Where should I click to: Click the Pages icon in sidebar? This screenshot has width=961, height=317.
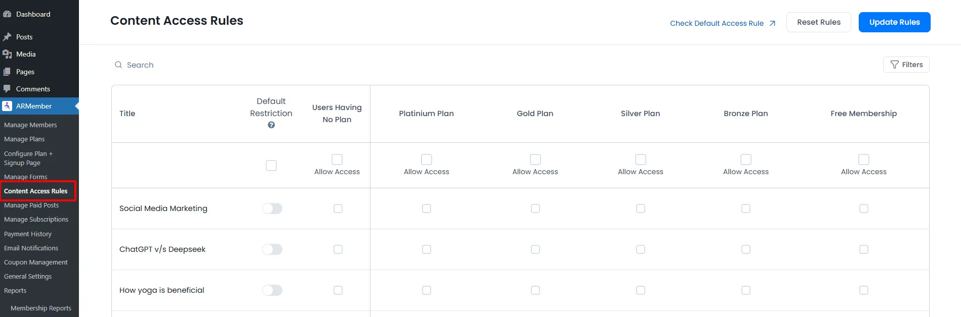pyautogui.click(x=7, y=72)
